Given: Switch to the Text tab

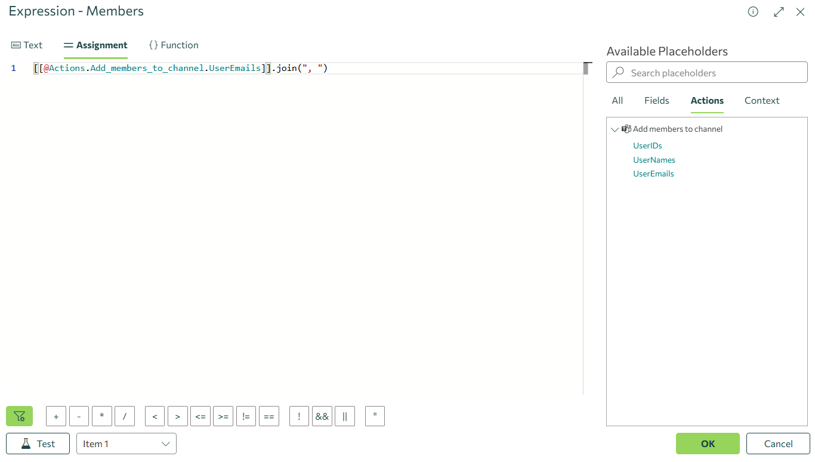Looking at the screenshot, I should click(x=27, y=45).
